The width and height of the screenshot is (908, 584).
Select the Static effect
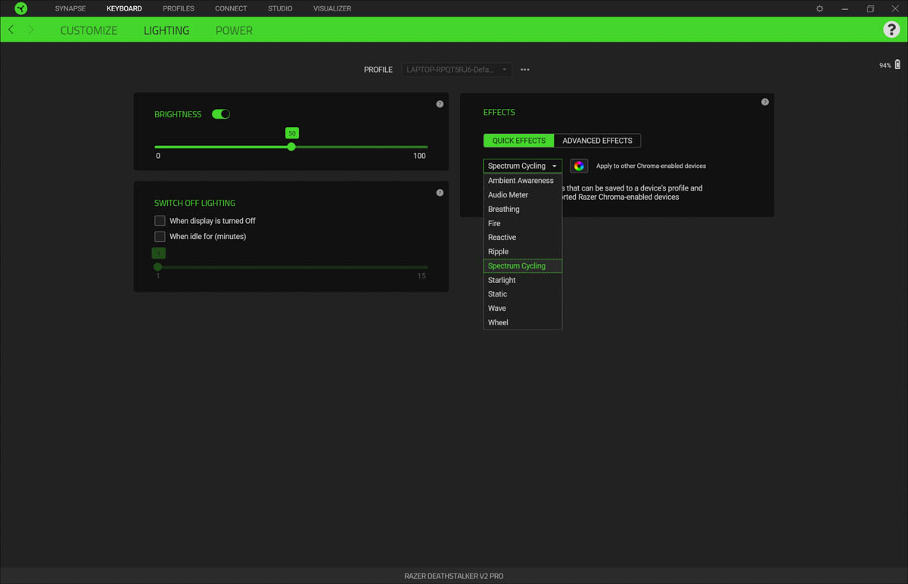tap(523, 294)
